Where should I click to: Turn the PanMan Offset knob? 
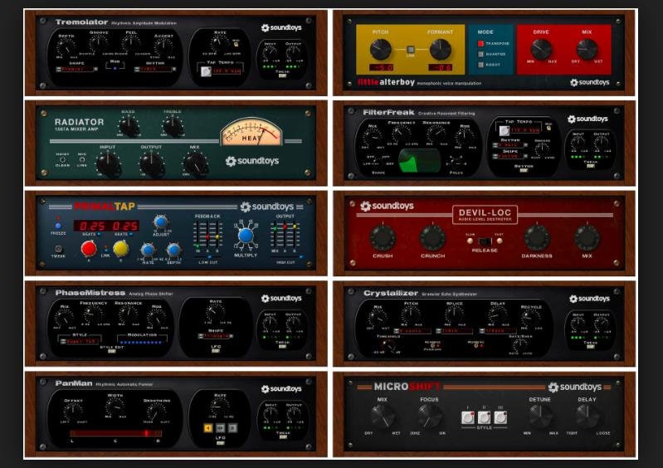73,411
